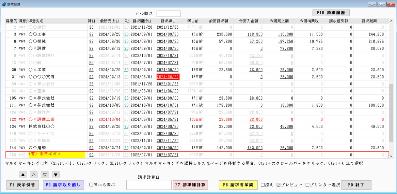Image resolution: width=397 pixels, height=194 pixels.
Task: Click scrollbar down arrow of the list
Action: [391, 156]
